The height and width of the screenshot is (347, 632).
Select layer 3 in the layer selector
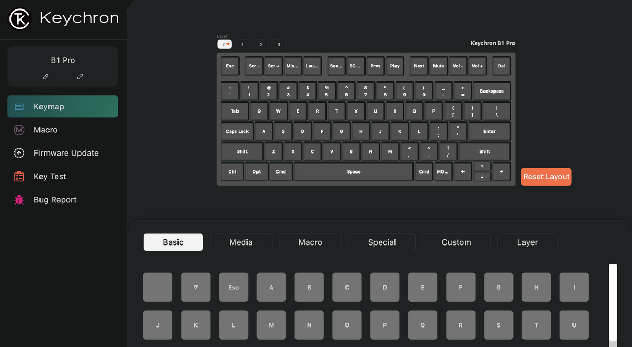click(278, 44)
